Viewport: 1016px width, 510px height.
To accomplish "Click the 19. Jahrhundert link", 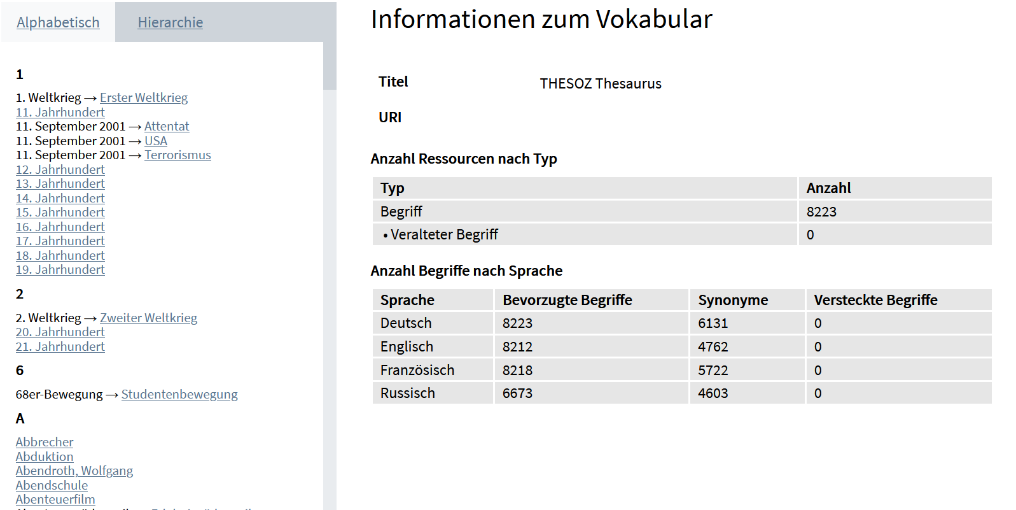I will 60,270.
